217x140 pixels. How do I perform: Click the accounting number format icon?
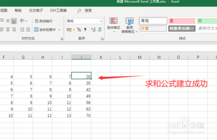tap(69, 30)
